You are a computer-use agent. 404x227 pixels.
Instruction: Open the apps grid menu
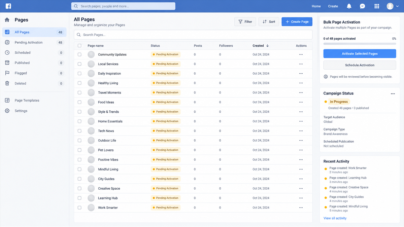(377, 6)
